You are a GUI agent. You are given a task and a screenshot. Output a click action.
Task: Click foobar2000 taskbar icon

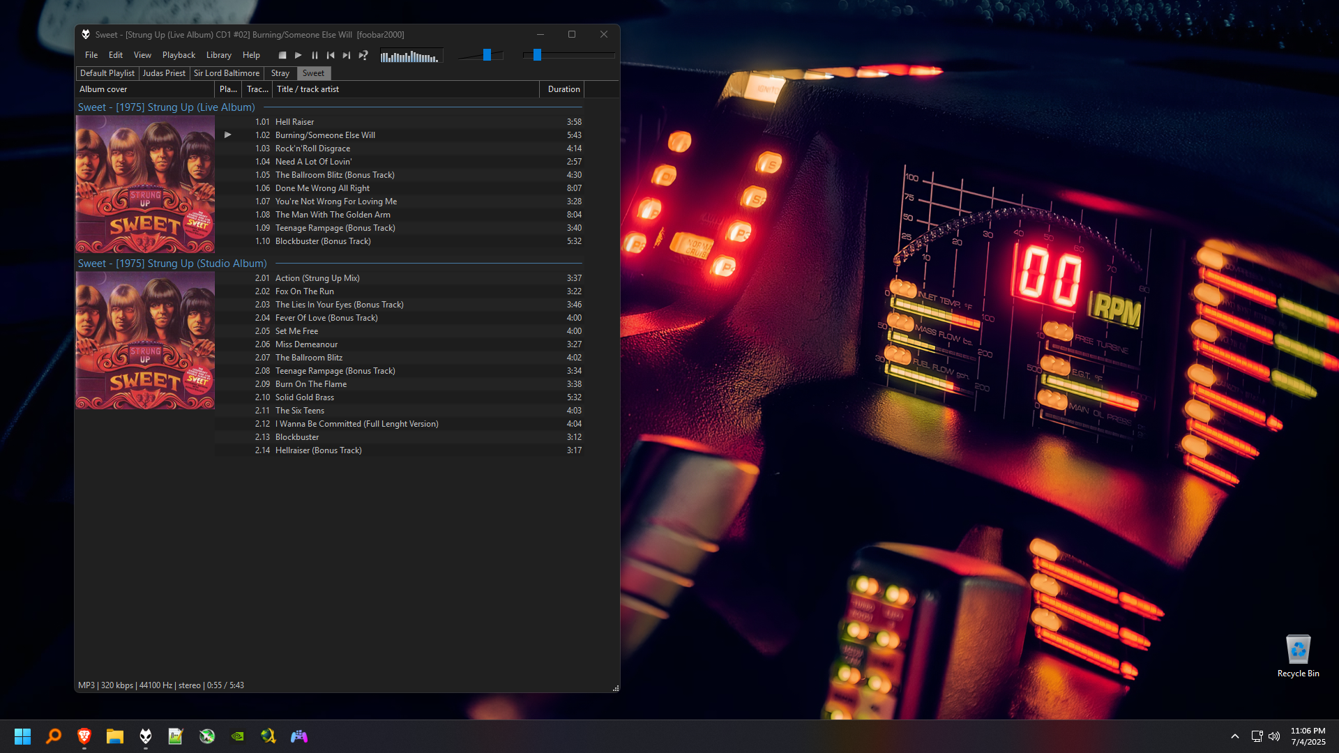(x=146, y=736)
